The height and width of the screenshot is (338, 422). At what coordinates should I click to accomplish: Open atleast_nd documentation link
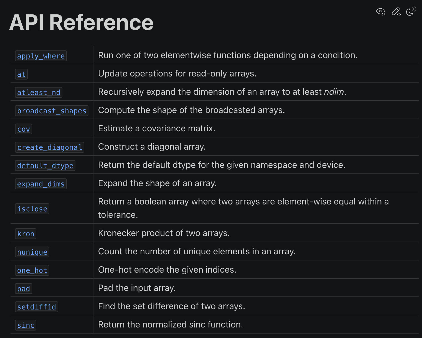pyautogui.click(x=39, y=93)
